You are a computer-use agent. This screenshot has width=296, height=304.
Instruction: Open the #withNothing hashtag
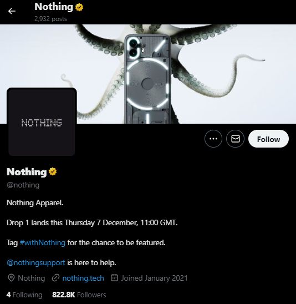tap(43, 242)
